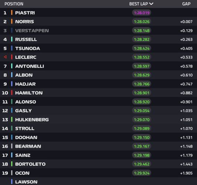Select Bearman's 1:29.167 lap badge
The image size is (197, 185).
142,146
